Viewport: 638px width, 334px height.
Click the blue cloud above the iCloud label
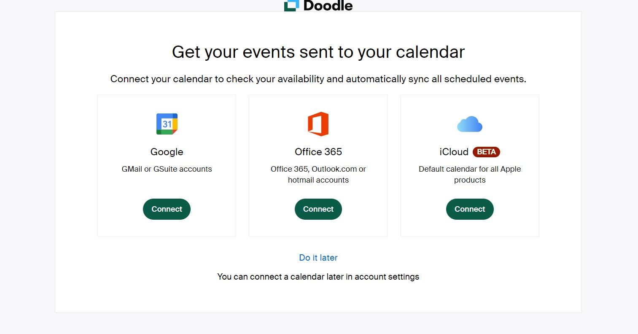pos(470,124)
